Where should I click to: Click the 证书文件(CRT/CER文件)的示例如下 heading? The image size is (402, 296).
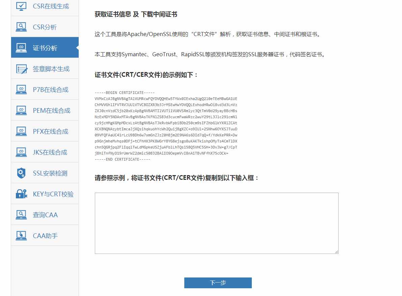coord(146,75)
